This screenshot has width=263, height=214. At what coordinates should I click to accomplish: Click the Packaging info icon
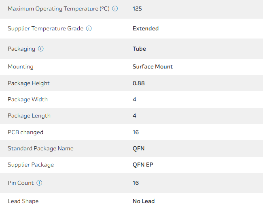41,49
